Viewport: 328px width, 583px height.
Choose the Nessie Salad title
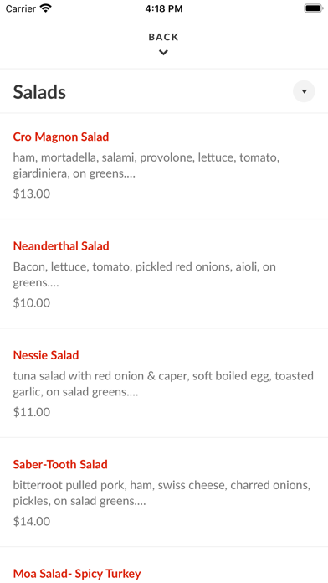click(46, 355)
